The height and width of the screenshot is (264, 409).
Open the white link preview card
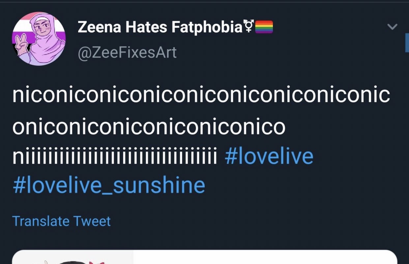[264, 257]
